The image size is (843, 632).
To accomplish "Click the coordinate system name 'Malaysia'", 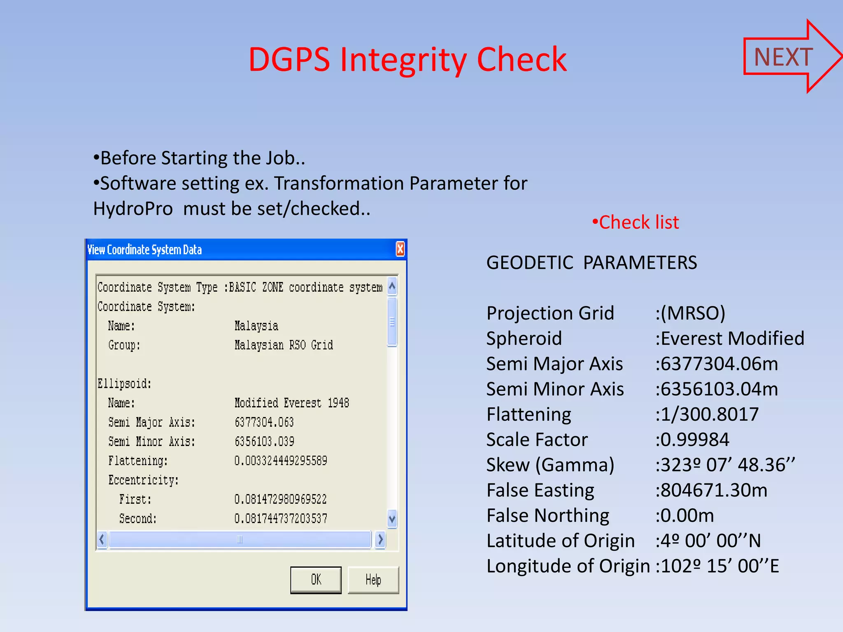I will 256,325.
